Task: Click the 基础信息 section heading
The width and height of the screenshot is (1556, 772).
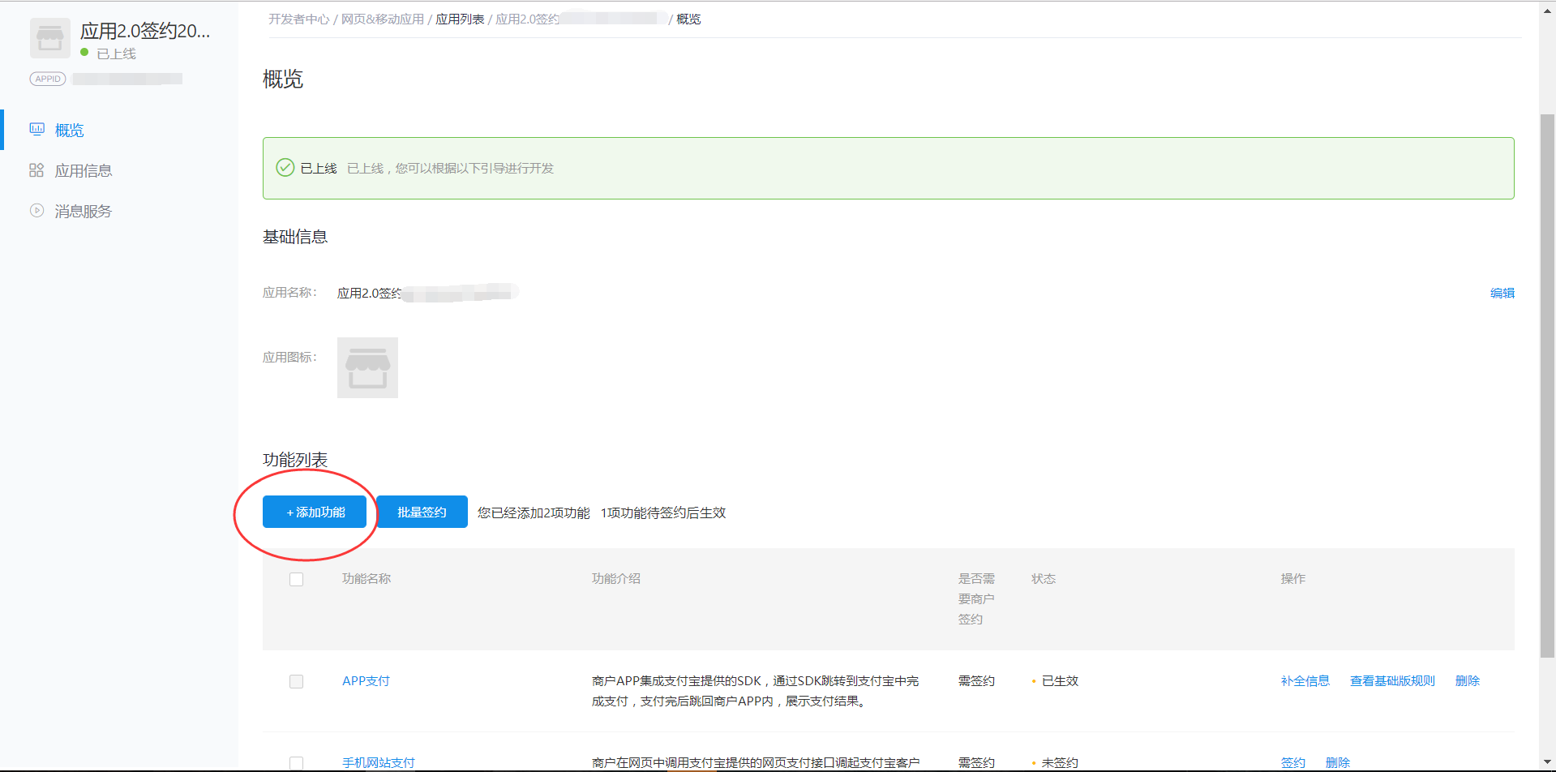Action: pyautogui.click(x=295, y=237)
